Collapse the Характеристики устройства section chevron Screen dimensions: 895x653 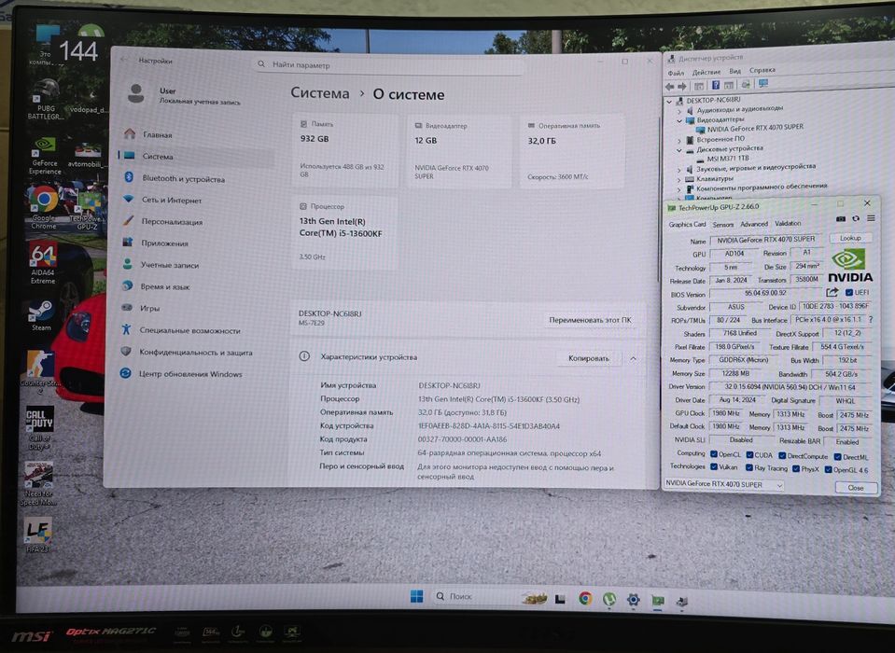[633, 359]
